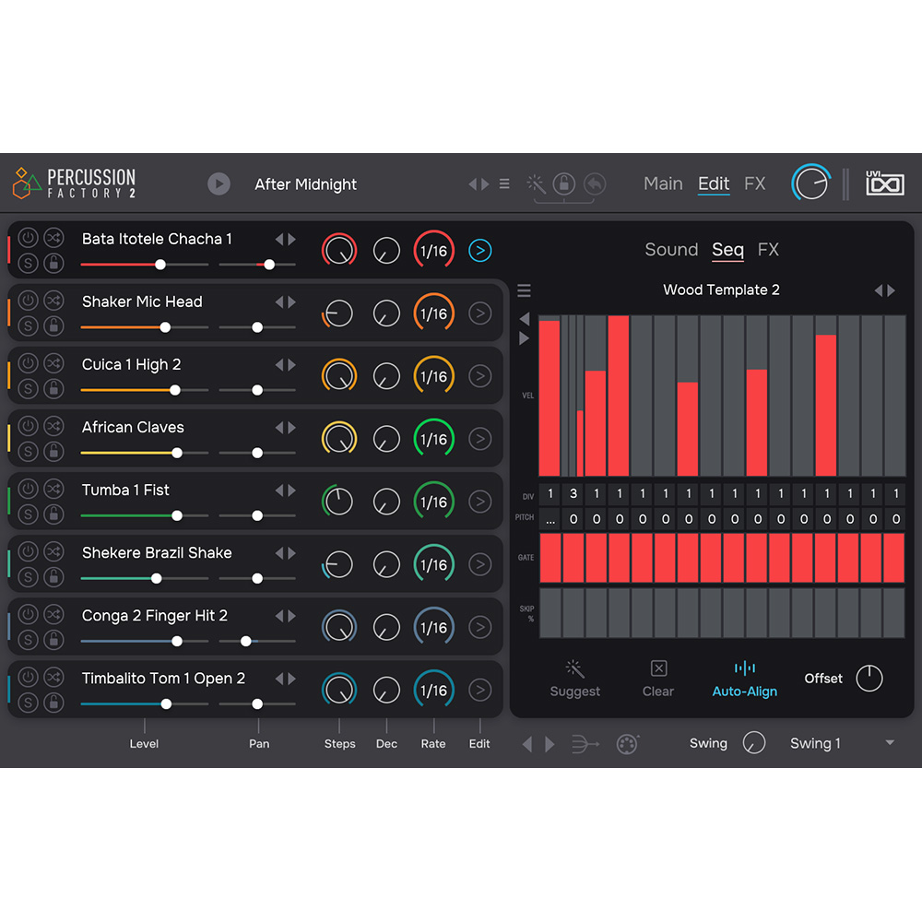The image size is (922, 922).
Task: Click the Conga 2 Finger Hit 2 level slider handle
Action: pos(176,642)
